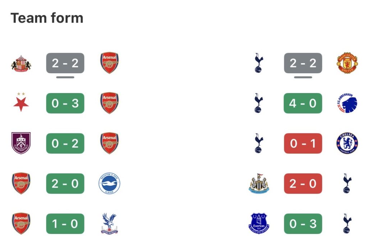368x249 pixels.
Task: Open the Everton club badge
Action: (x=259, y=223)
